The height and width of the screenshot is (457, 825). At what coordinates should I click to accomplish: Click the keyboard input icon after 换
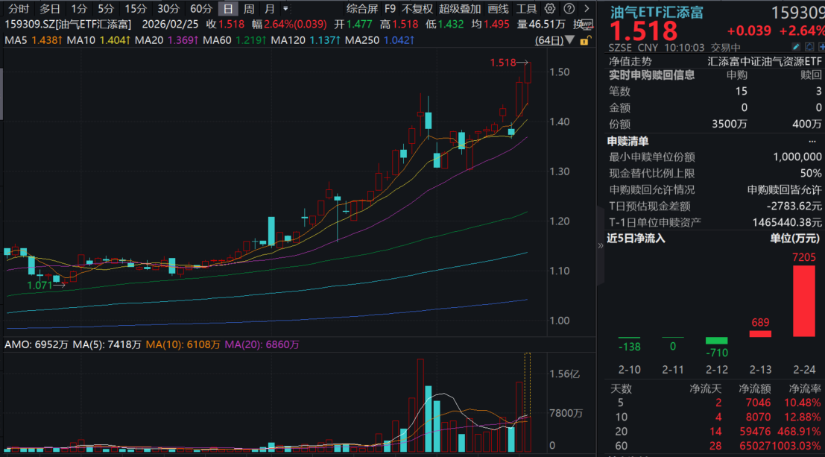click(589, 23)
